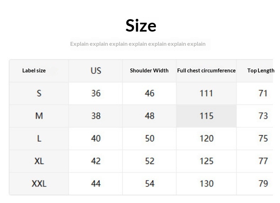Select chest circumference value 120

[x=206, y=138]
